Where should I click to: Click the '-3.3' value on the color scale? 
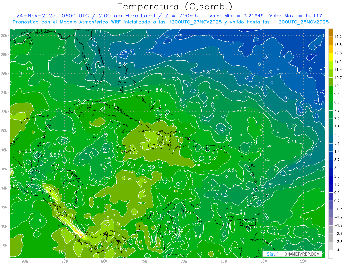click(x=338, y=242)
